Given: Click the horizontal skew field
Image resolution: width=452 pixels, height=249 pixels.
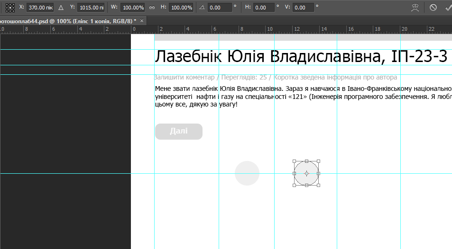Looking at the screenshot, I should (264, 8).
